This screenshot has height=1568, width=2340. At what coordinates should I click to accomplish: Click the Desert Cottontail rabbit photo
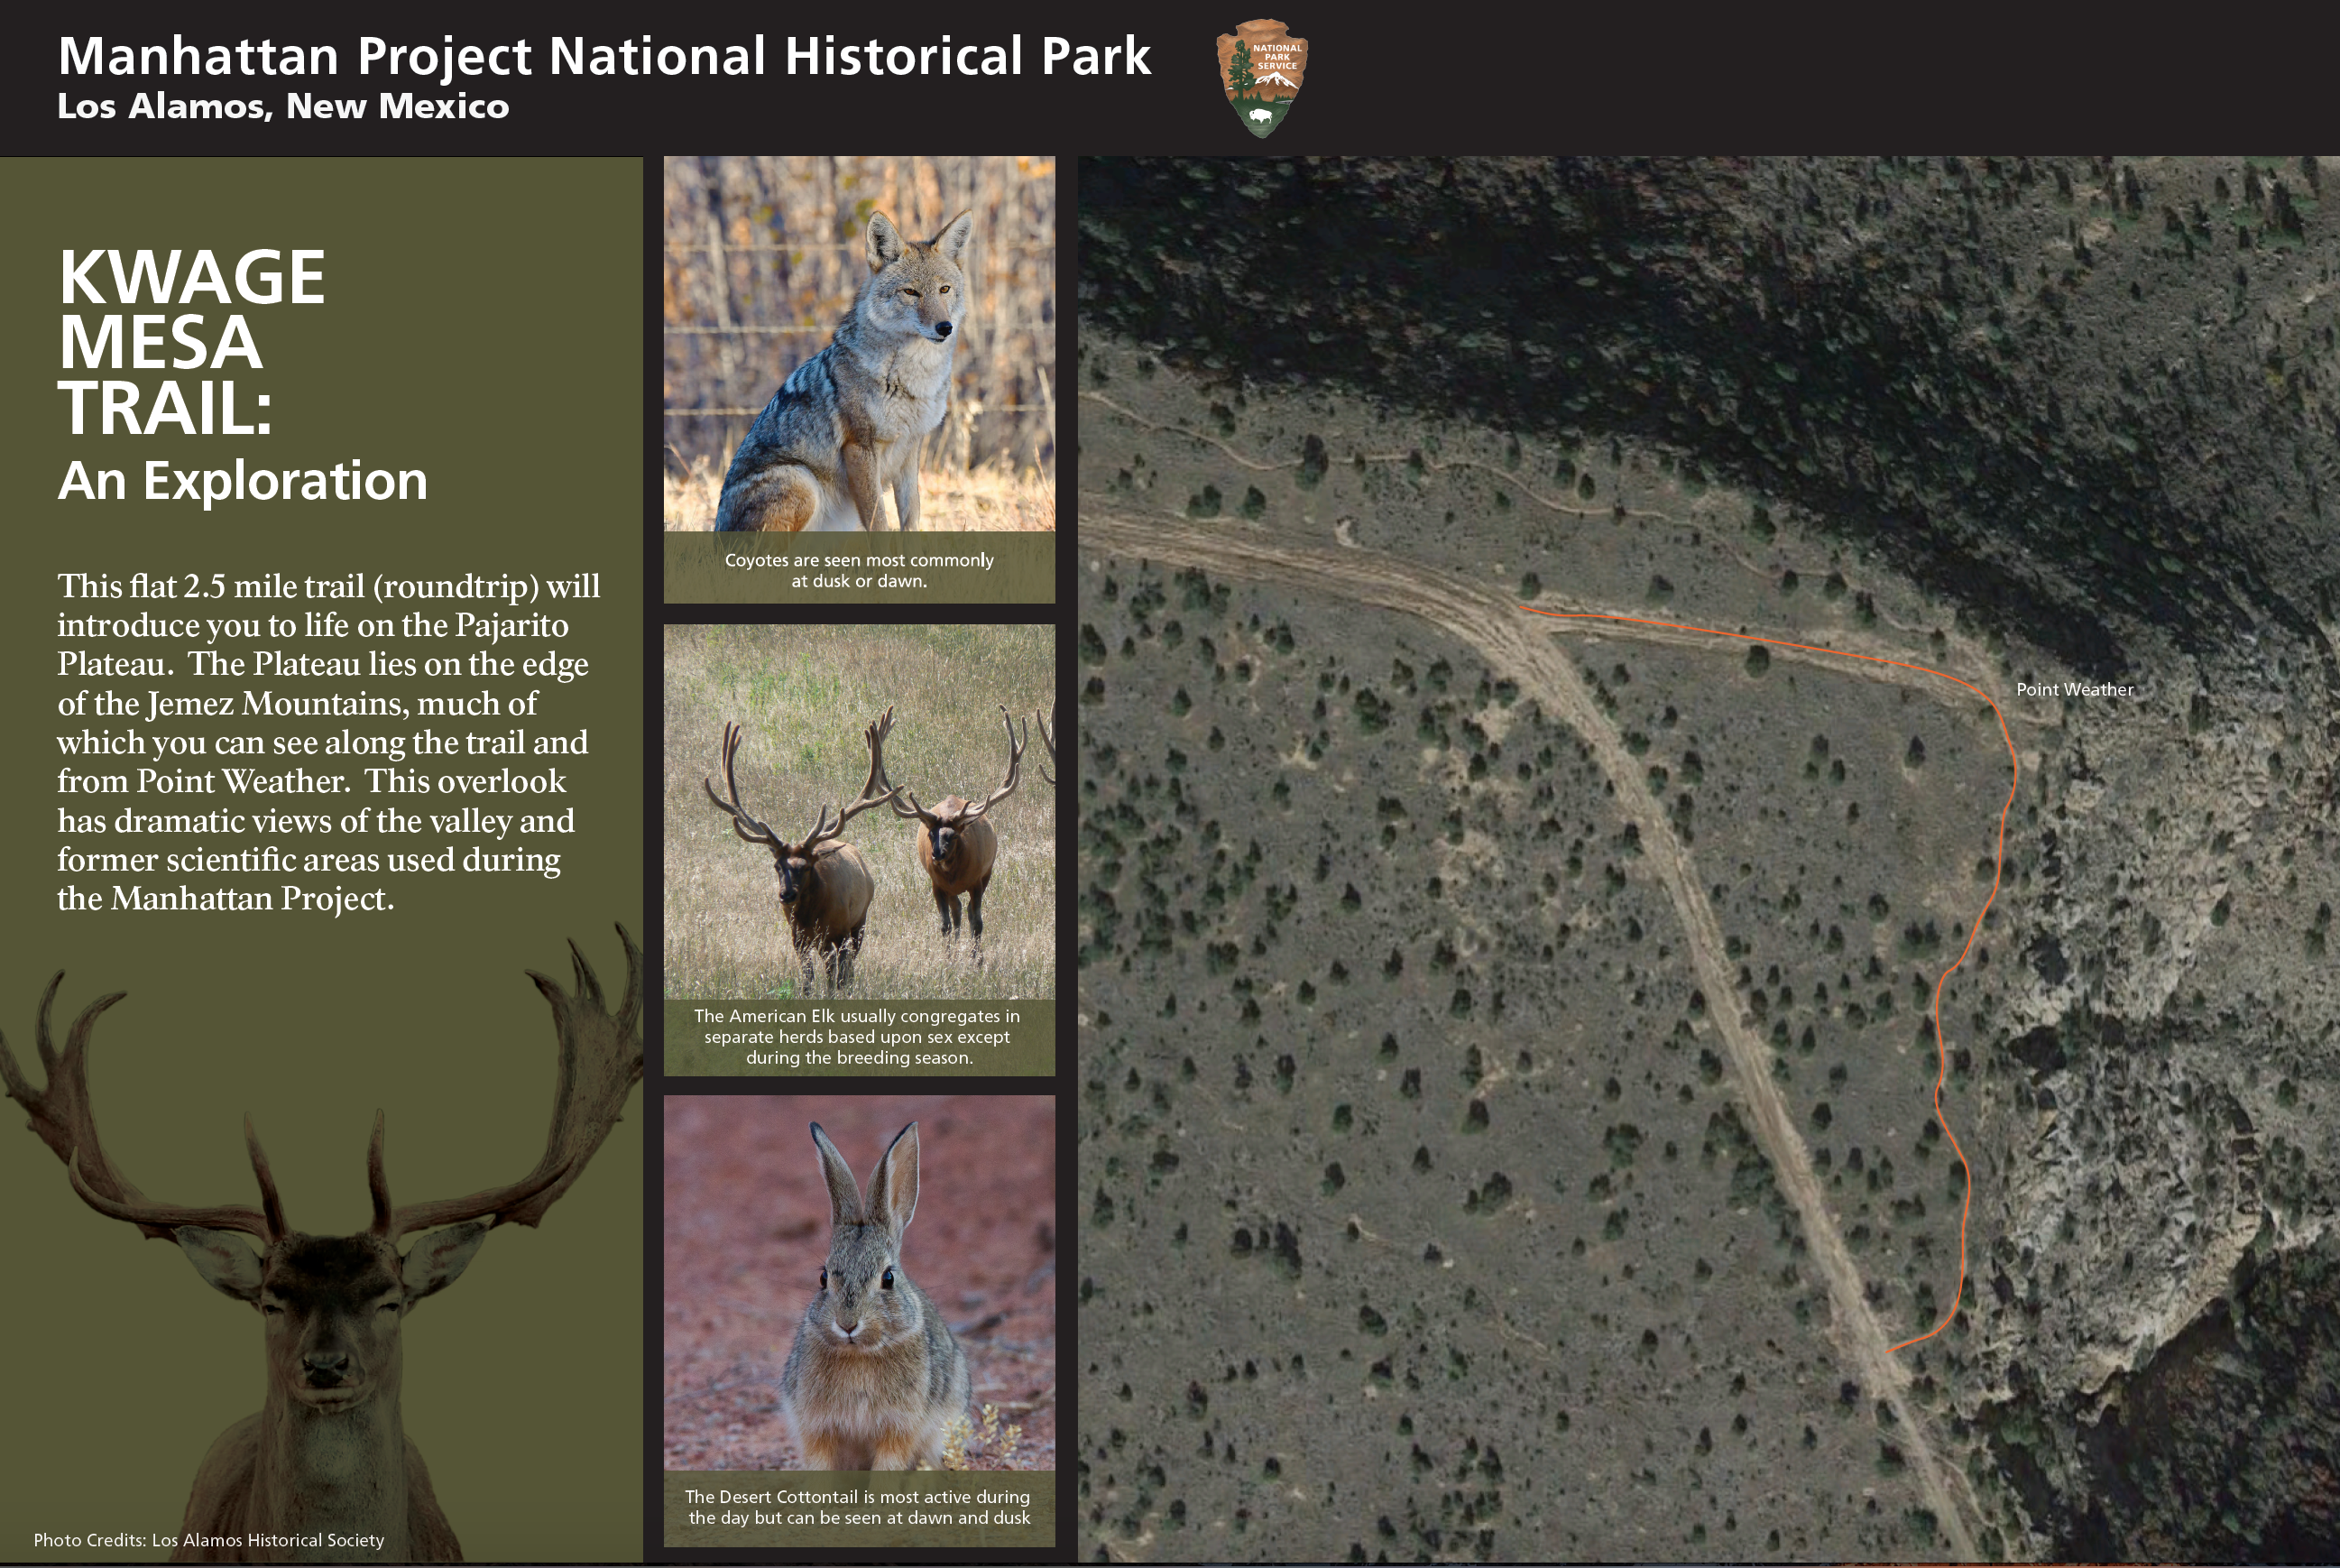click(859, 1282)
